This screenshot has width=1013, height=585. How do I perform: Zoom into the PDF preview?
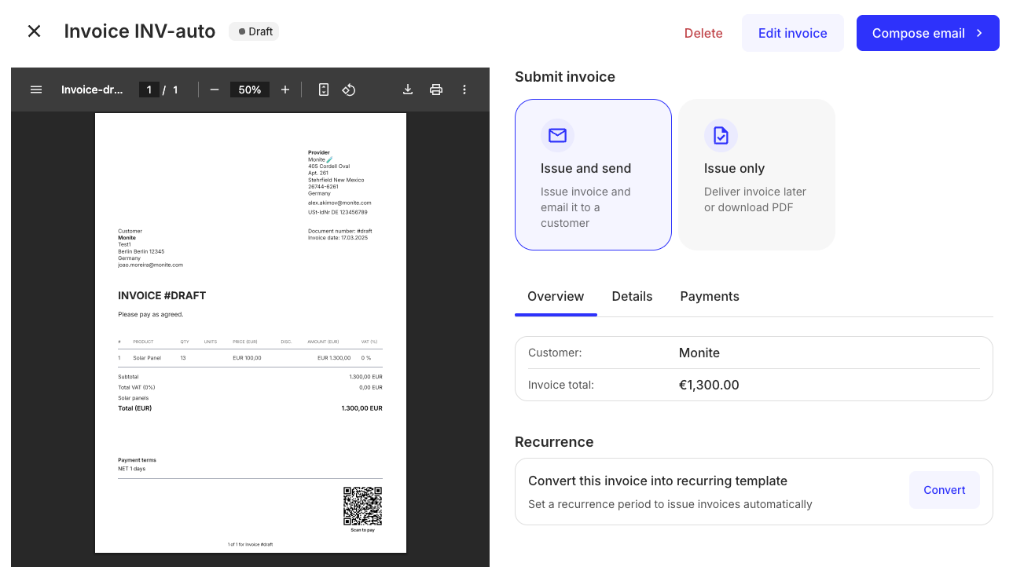point(285,90)
